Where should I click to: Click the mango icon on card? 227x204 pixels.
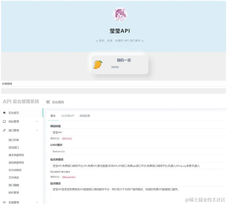[98, 64]
